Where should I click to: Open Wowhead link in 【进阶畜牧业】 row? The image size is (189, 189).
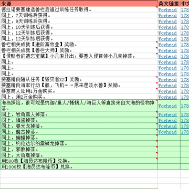[167, 45]
